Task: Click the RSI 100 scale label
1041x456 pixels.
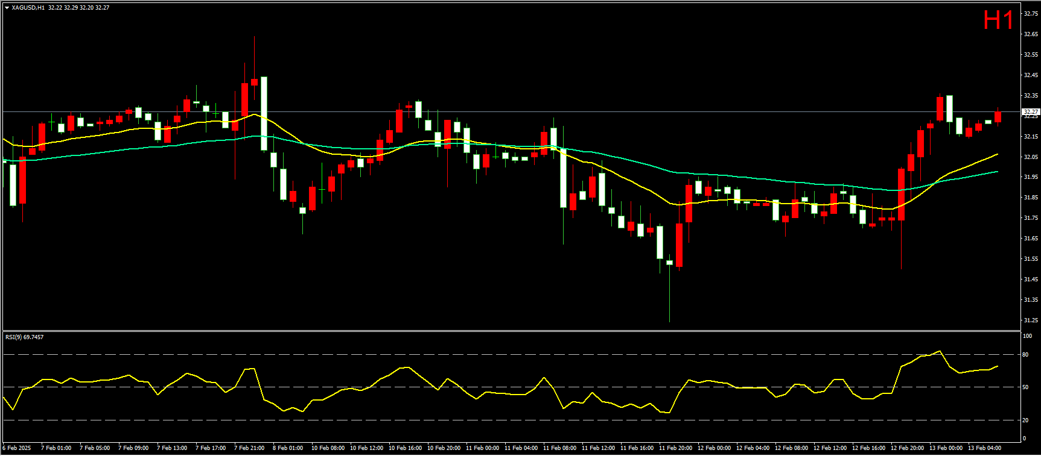Action: (x=1027, y=336)
